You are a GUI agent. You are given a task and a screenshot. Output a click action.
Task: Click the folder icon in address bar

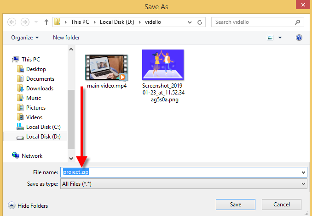[58, 22]
